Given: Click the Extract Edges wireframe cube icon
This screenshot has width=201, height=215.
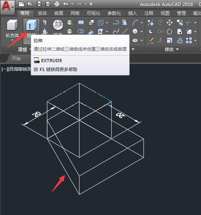Looking at the screenshot, I should point(101,23).
